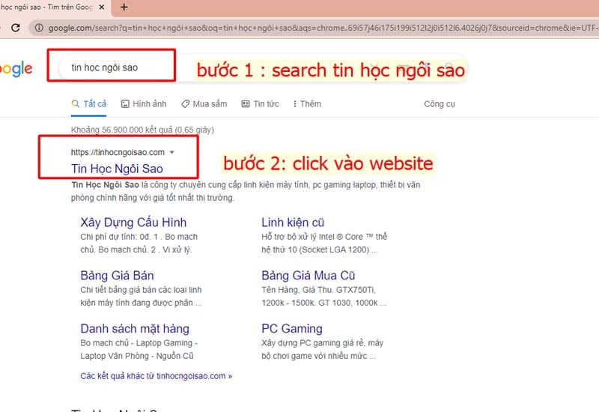Open the Hình ảnh images tab
The width and height of the screenshot is (599, 412).
click(x=144, y=104)
